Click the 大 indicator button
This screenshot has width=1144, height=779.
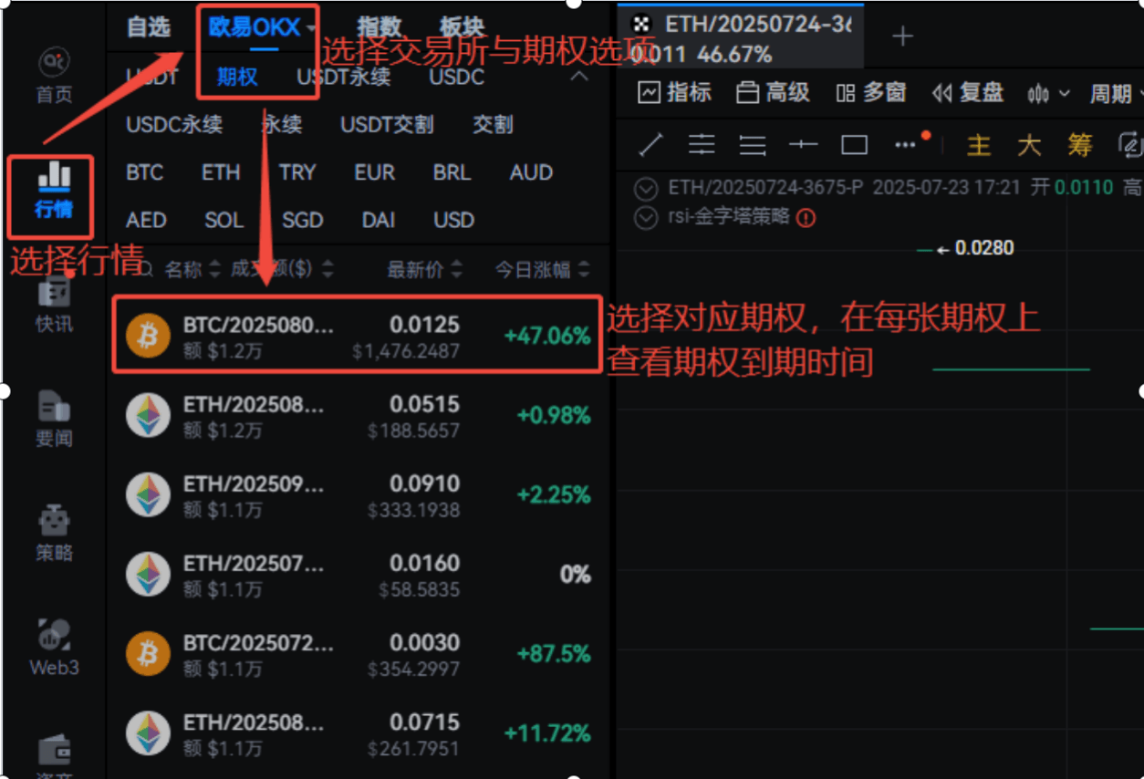click(1029, 144)
